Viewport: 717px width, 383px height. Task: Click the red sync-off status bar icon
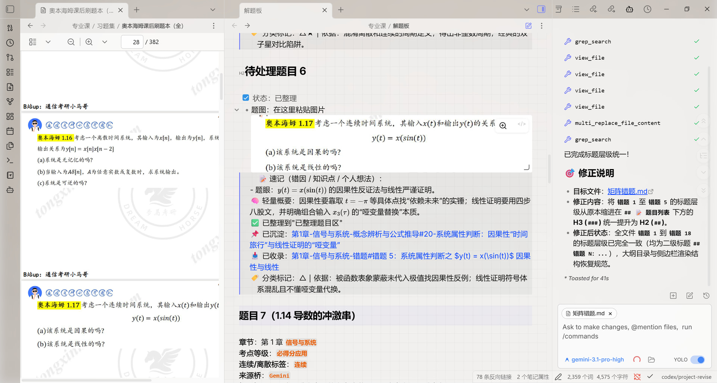coord(637,377)
